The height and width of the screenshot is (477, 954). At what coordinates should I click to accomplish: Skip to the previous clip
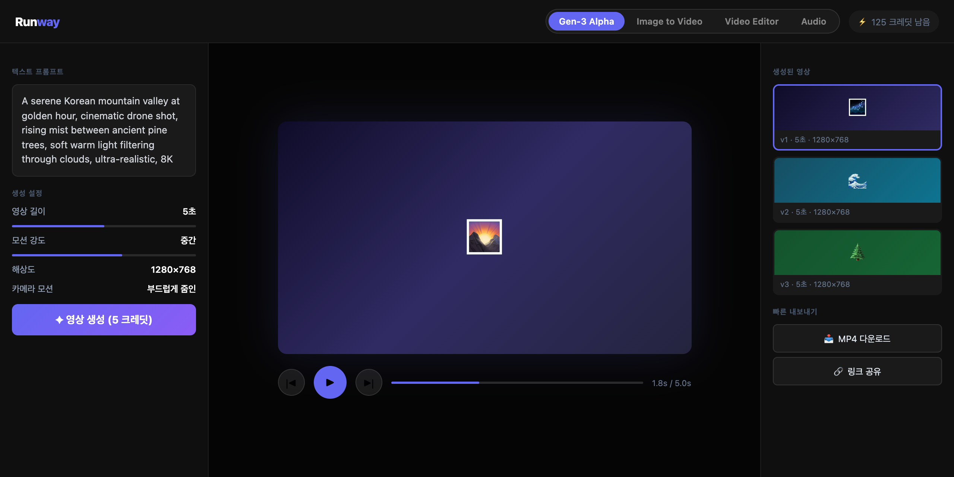[291, 382]
